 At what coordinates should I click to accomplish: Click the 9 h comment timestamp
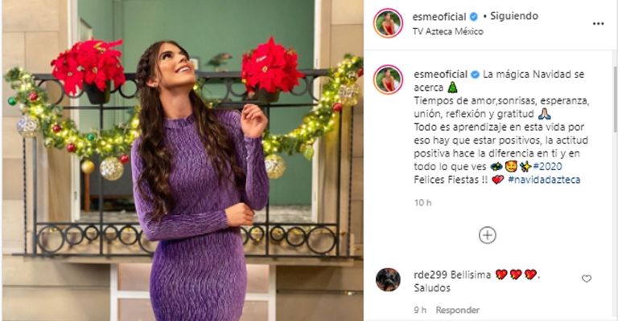click(x=420, y=310)
